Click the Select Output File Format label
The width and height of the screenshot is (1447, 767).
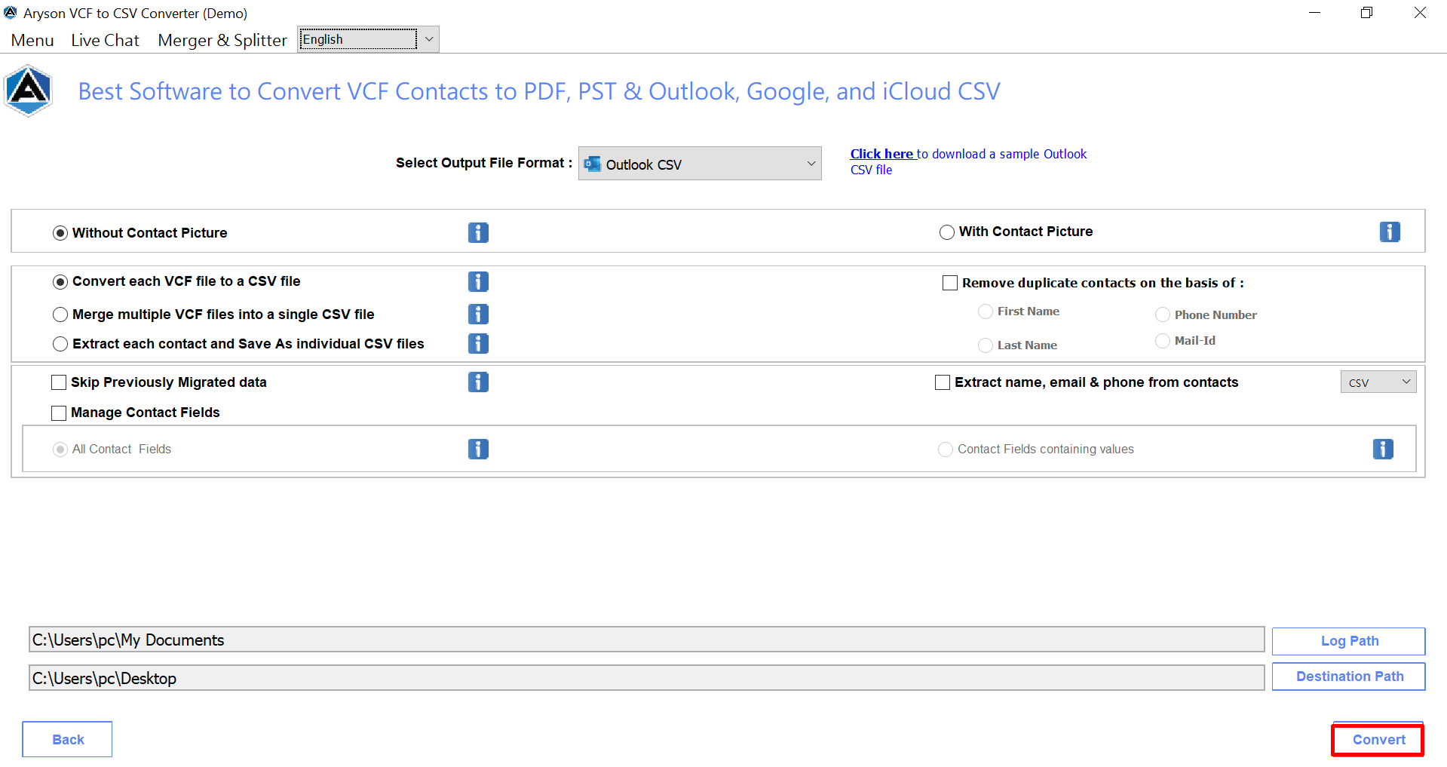[484, 163]
